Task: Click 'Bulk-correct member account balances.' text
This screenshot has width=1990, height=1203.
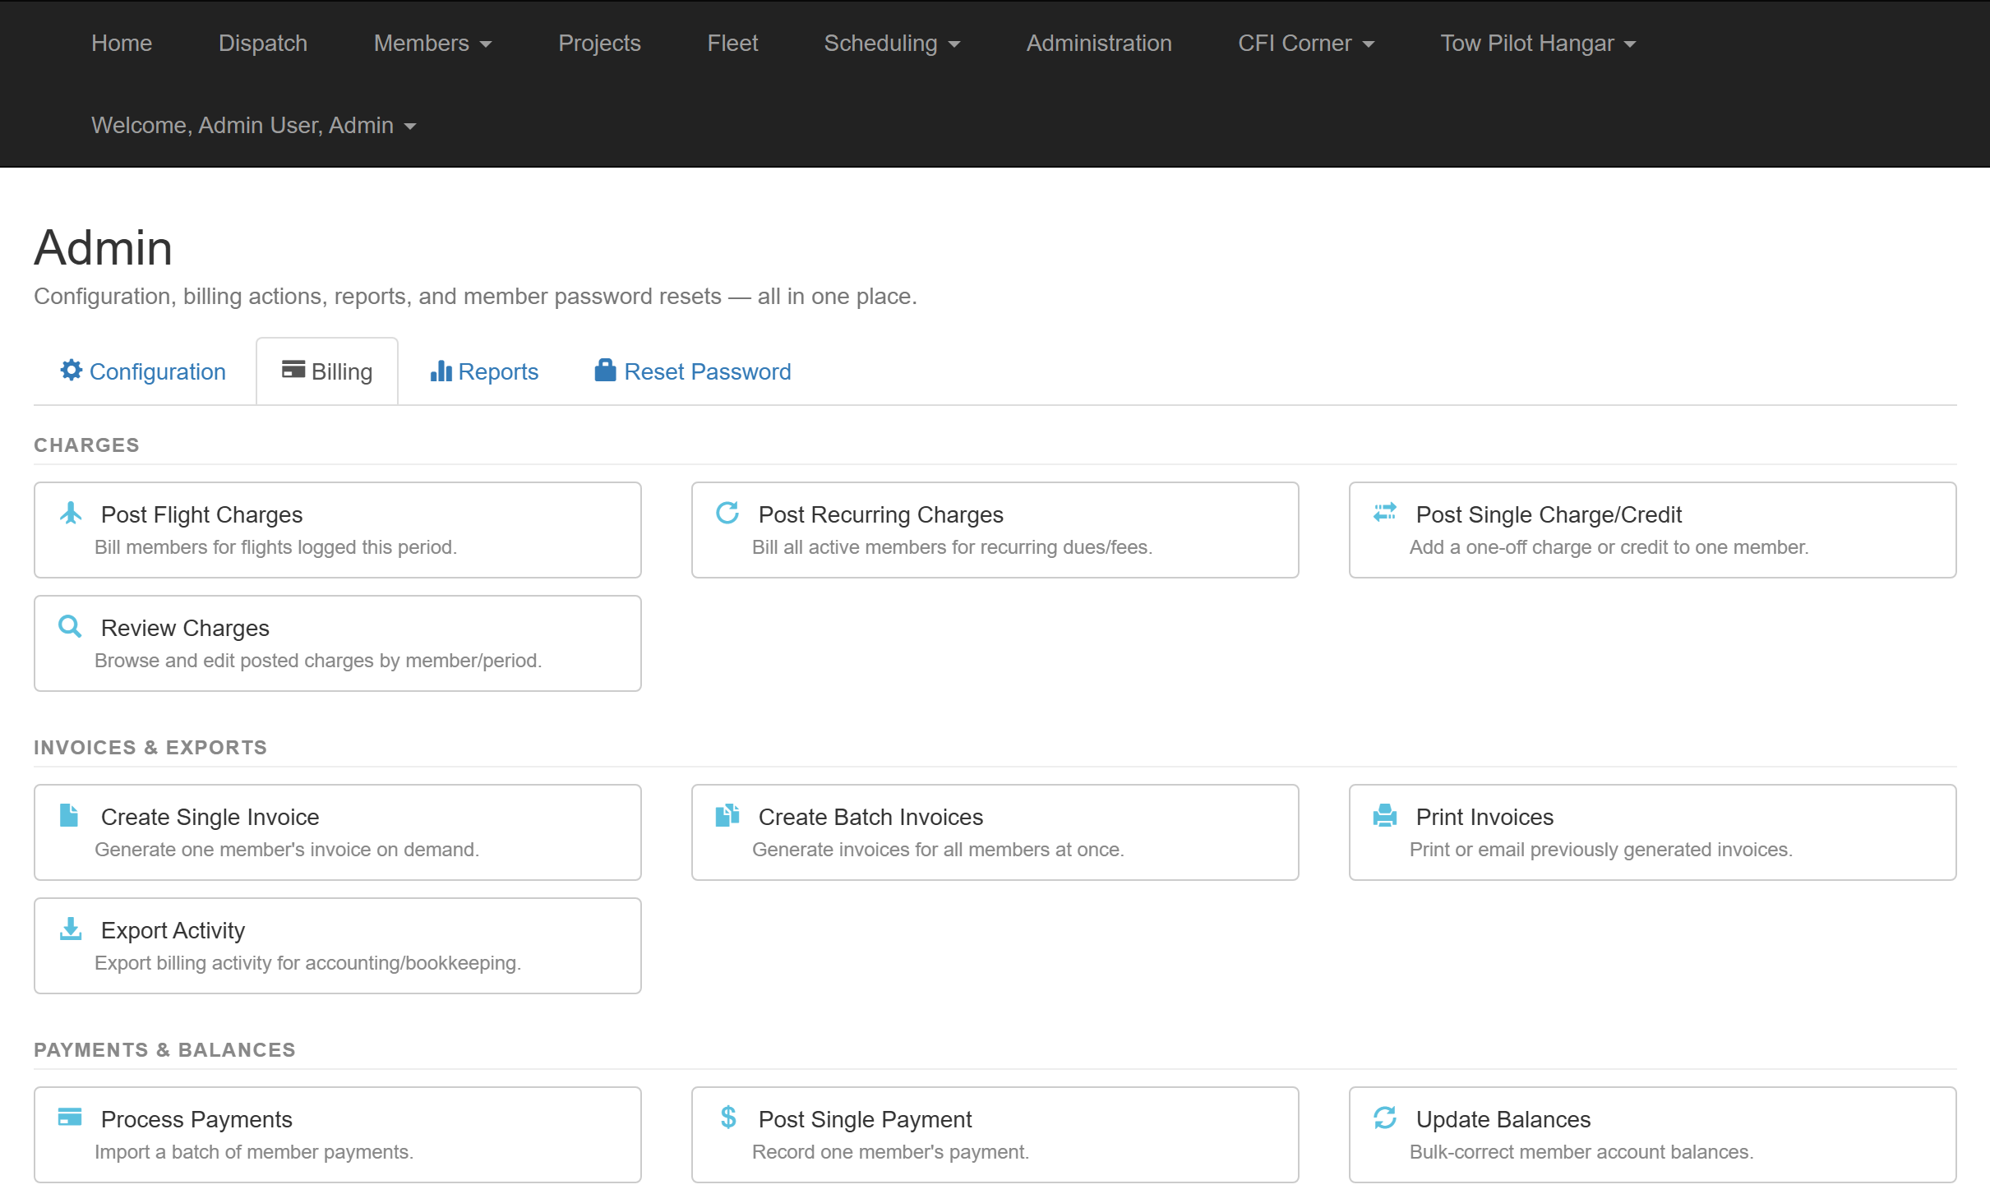Action: pos(1581,1152)
